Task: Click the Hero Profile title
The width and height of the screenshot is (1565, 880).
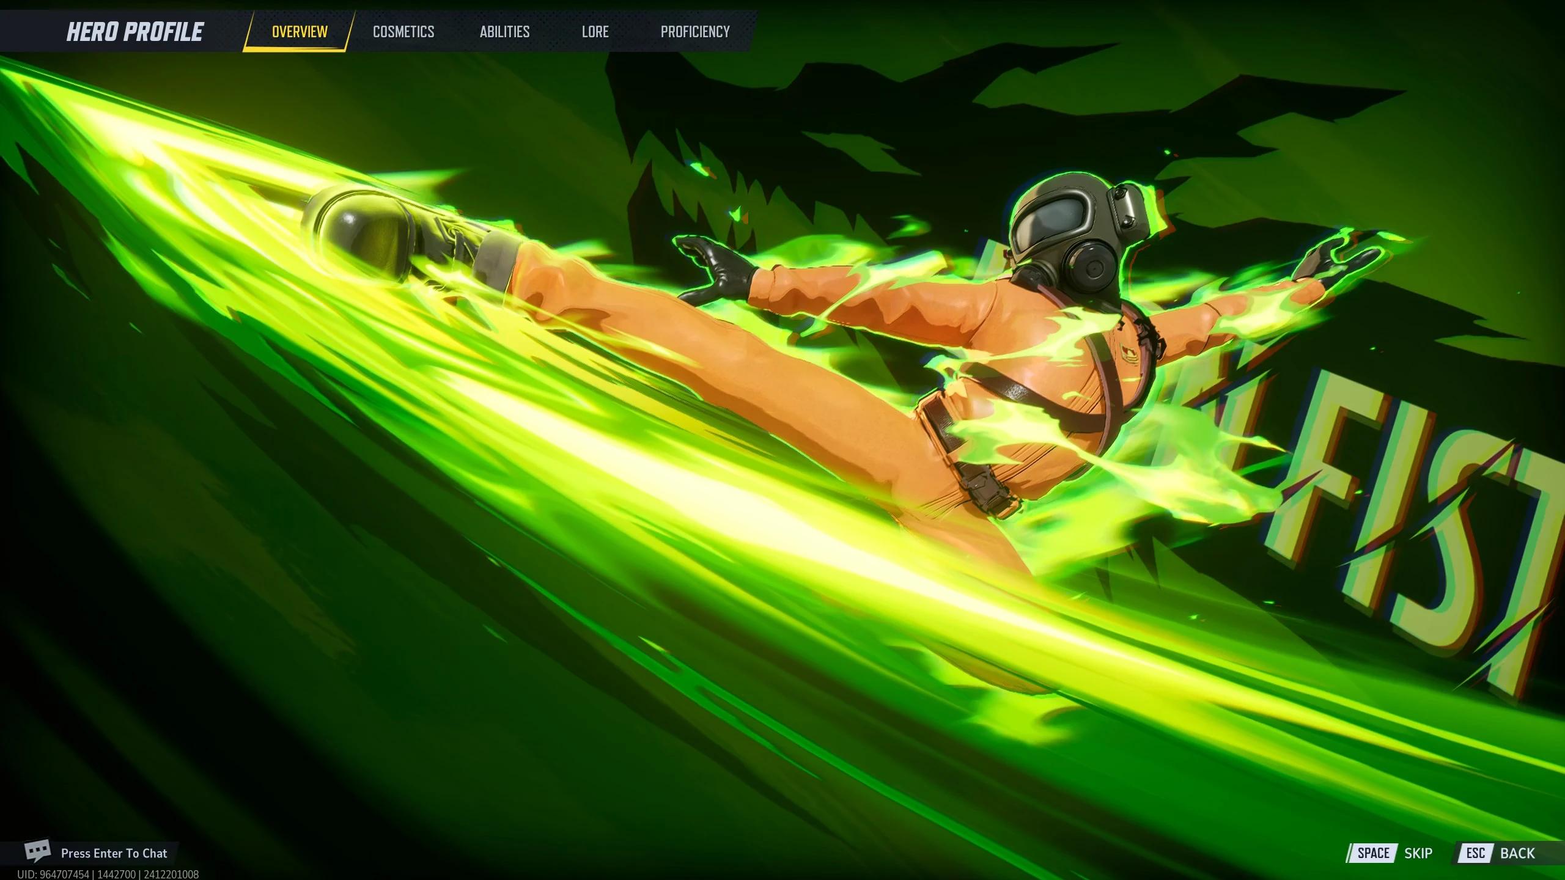Action: [134, 32]
